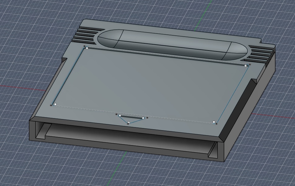Select white sketch point at rectangle's bottom-right corner
This screenshot has height=186, width=295.
coord(214,122)
